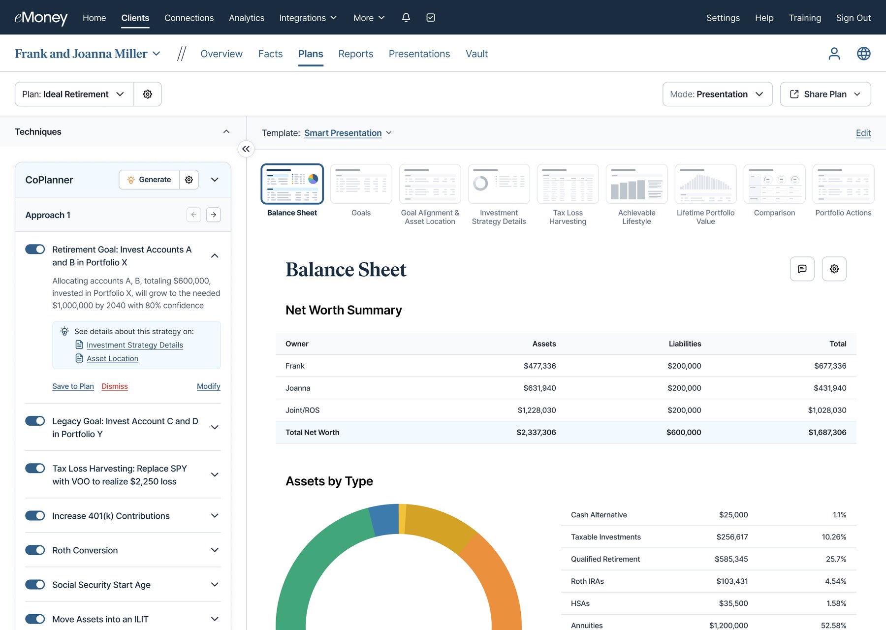Open the More dropdown menu

tap(369, 18)
